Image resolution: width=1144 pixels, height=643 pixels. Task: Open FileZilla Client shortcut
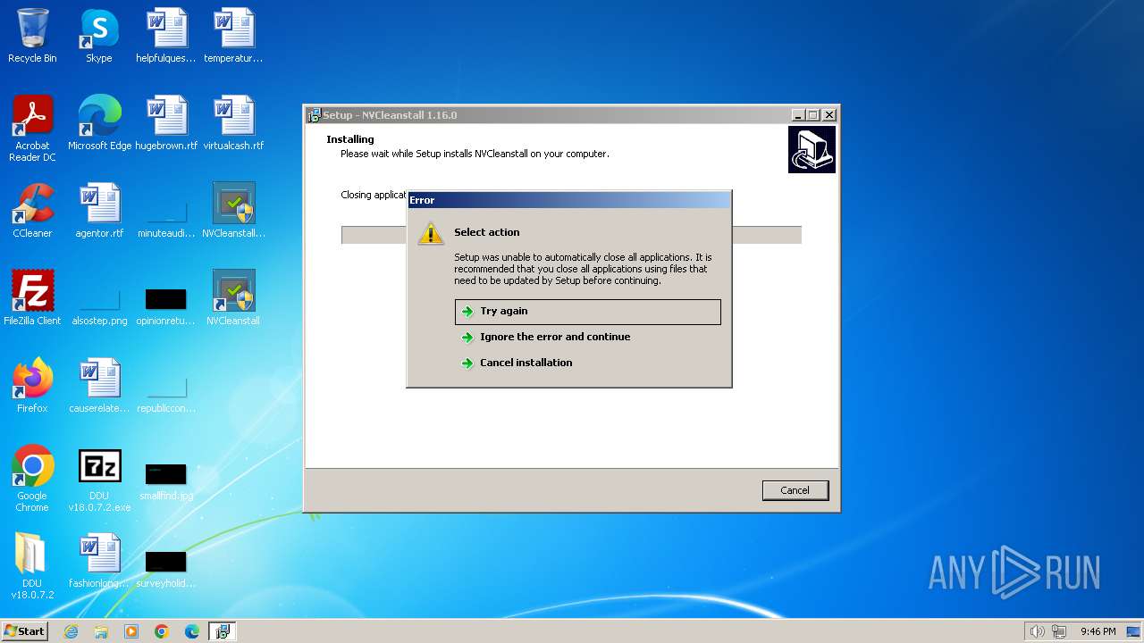[32, 298]
